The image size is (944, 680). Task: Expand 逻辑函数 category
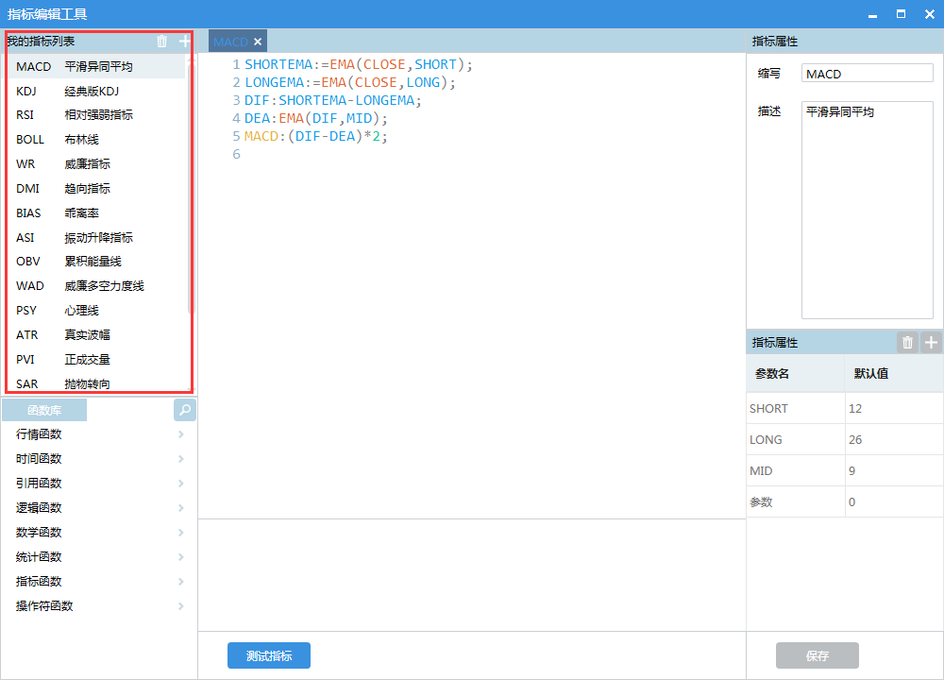click(x=99, y=508)
